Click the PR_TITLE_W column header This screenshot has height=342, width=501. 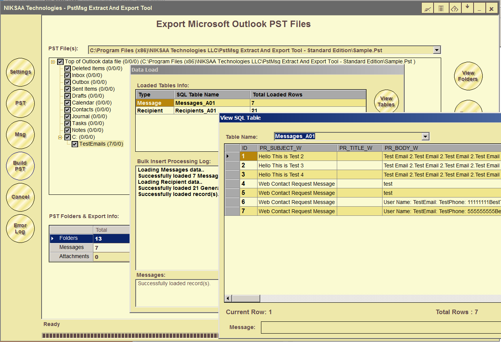[x=360, y=148]
